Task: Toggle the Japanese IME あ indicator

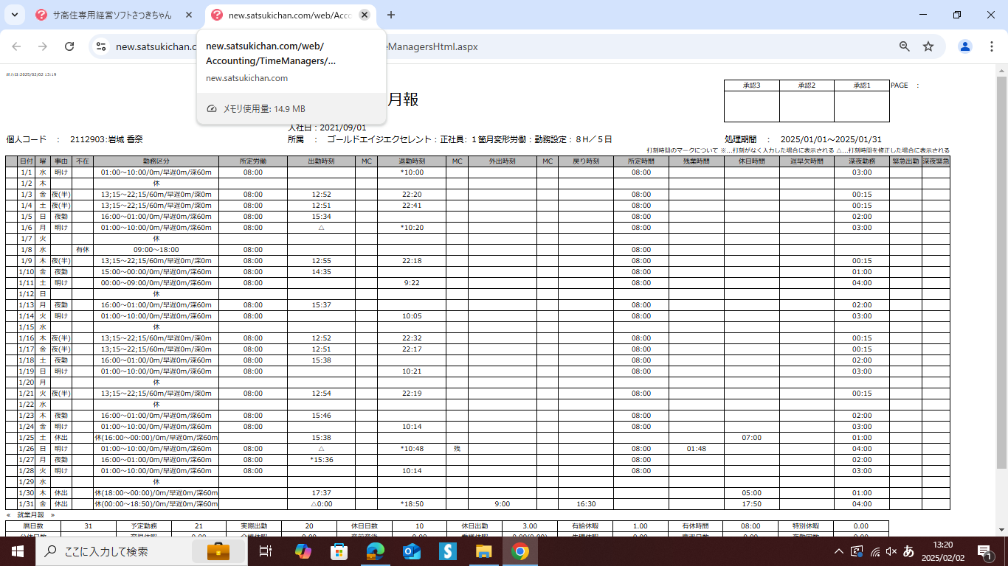Action: point(908,551)
